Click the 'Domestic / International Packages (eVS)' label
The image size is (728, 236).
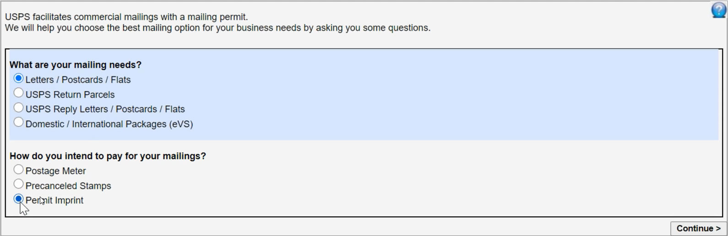[x=109, y=124]
